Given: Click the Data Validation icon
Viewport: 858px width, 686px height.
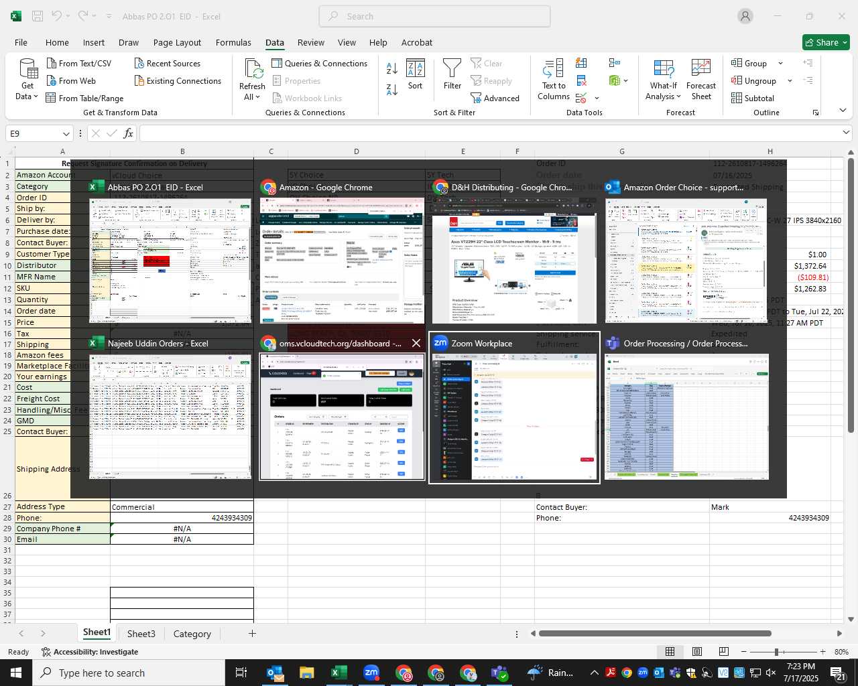Looking at the screenshot, I should [x=580, y=98].
